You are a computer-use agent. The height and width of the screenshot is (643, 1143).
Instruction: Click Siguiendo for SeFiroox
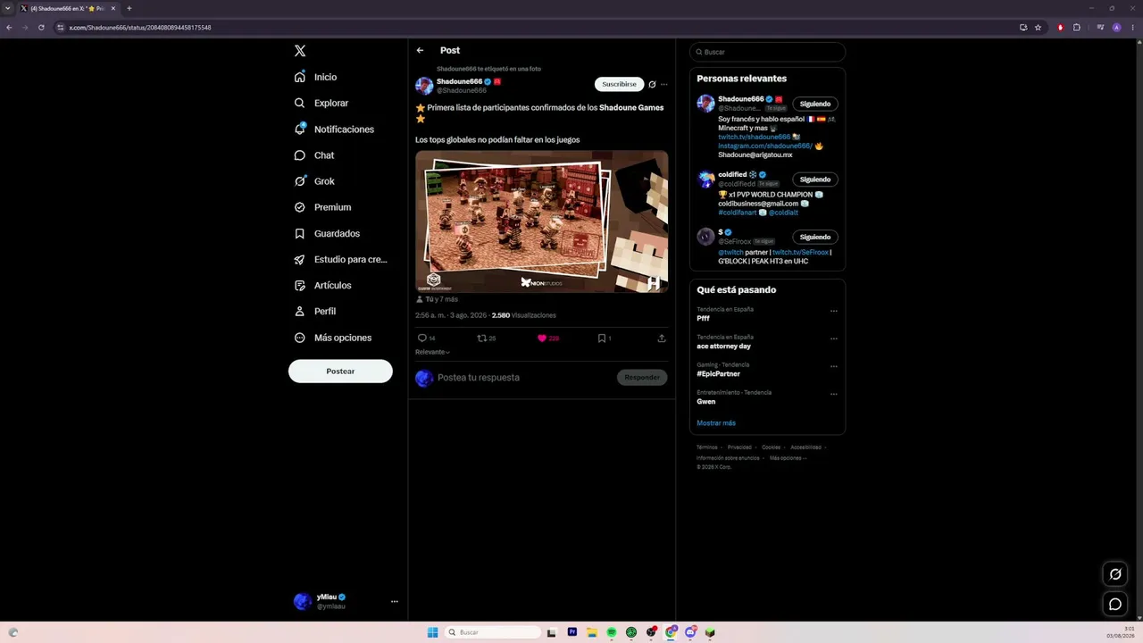coord(815,238)
